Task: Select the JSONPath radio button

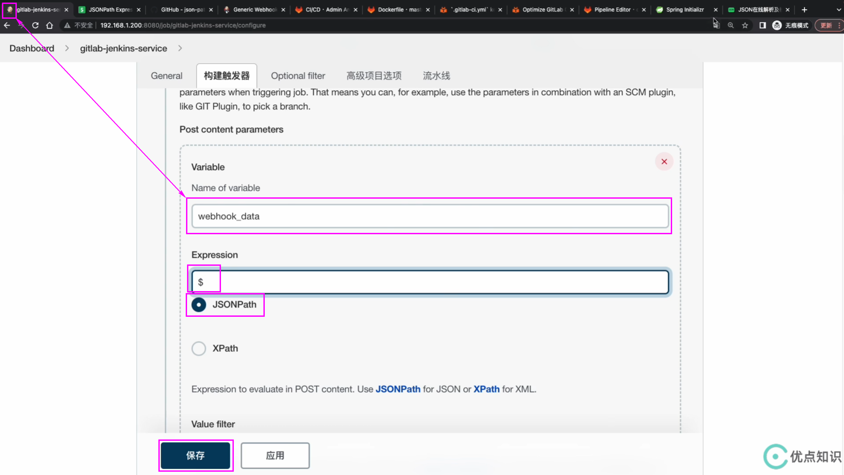Action: [199, 305]
